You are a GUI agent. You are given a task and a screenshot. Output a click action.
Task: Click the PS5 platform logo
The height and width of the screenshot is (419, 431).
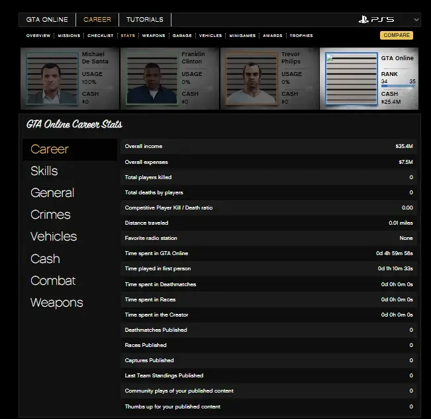(376, 20)
